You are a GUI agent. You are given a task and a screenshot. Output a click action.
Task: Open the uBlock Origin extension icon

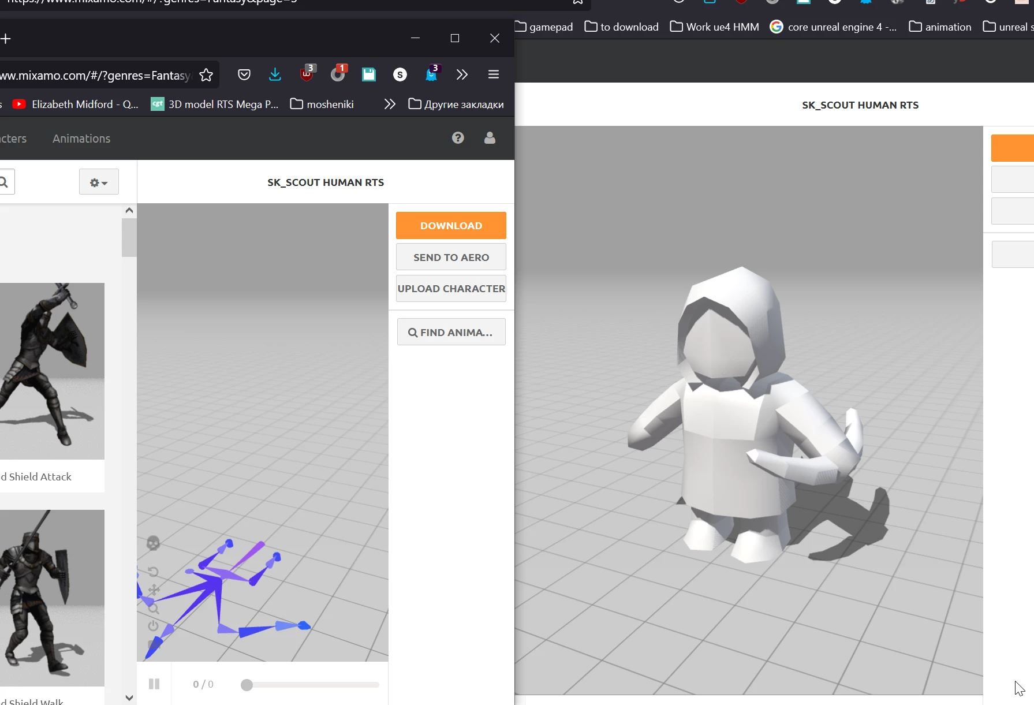click(307, 73)
